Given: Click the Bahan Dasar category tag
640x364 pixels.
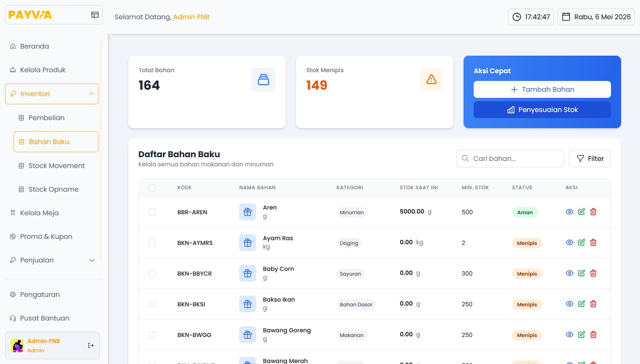Looking at the screenshot, I should click(x=356, y=305).
